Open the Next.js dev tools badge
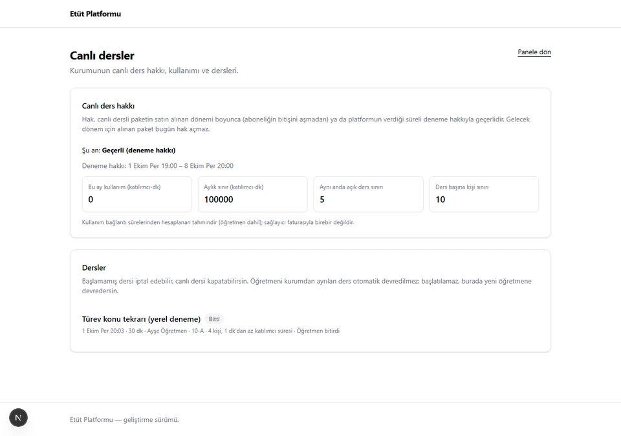The image size is (621, 436). (x=18, y=417)
